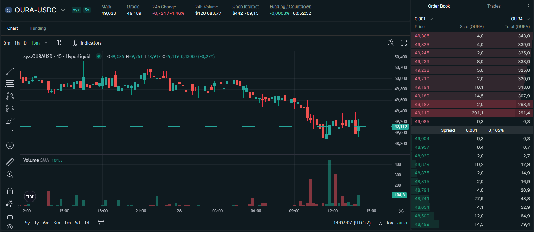
Task: Select the ruler measure tool
Action: tap(10, 162)
